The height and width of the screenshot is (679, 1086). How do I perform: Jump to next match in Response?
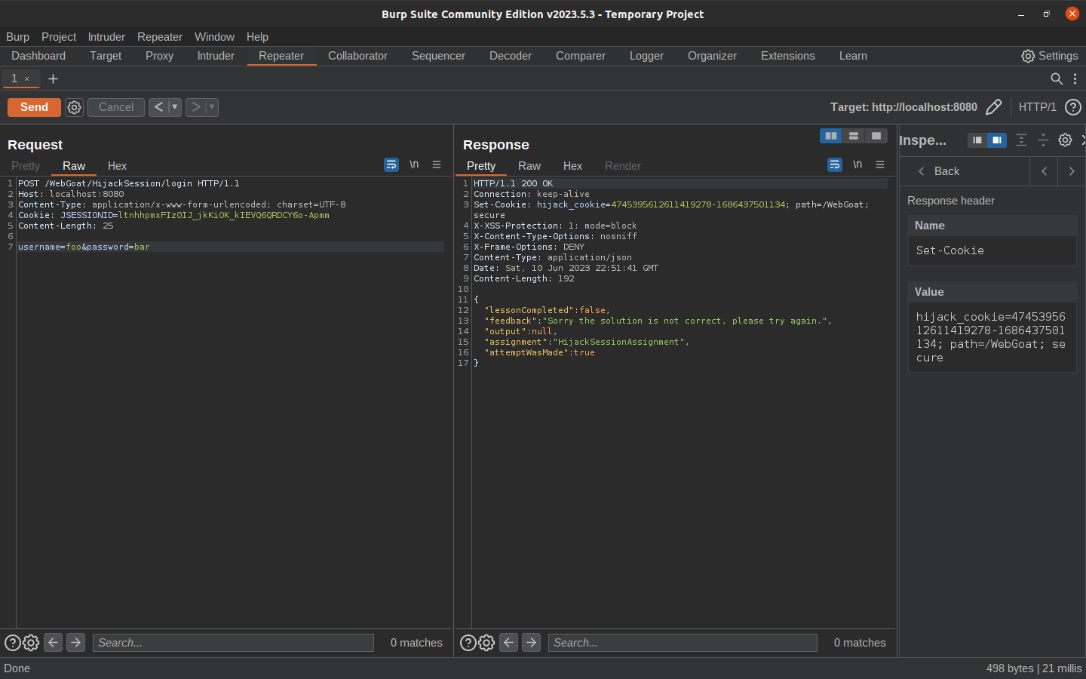pos(532,643)
